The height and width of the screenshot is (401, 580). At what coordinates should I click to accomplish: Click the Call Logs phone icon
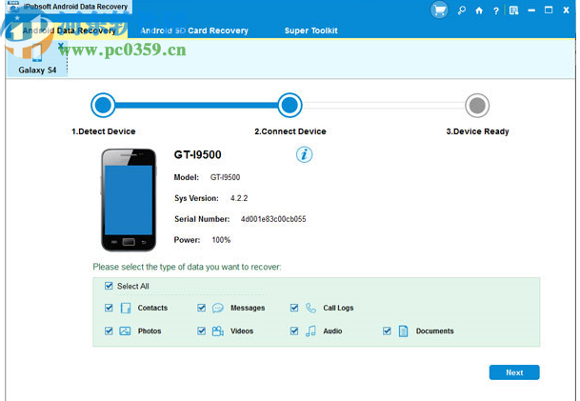click(x=310, y=308)
